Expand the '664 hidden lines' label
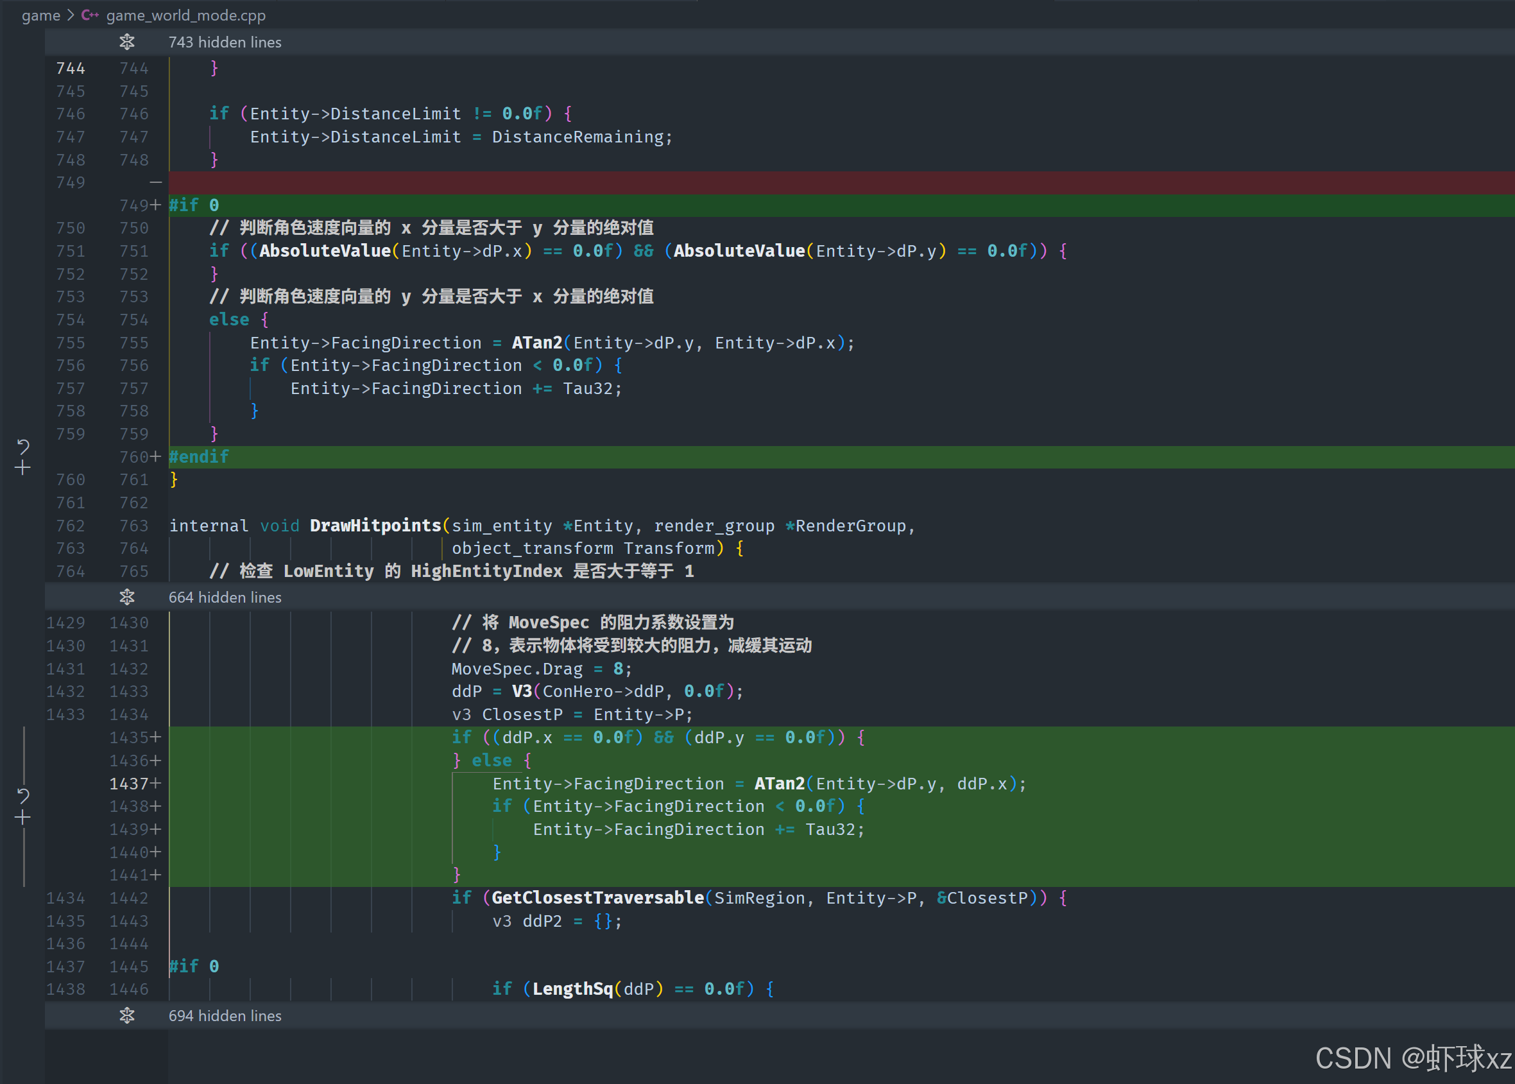The height and width of the screenshot is (1084, 1515). pyautogui.click(x=225, y=598)
